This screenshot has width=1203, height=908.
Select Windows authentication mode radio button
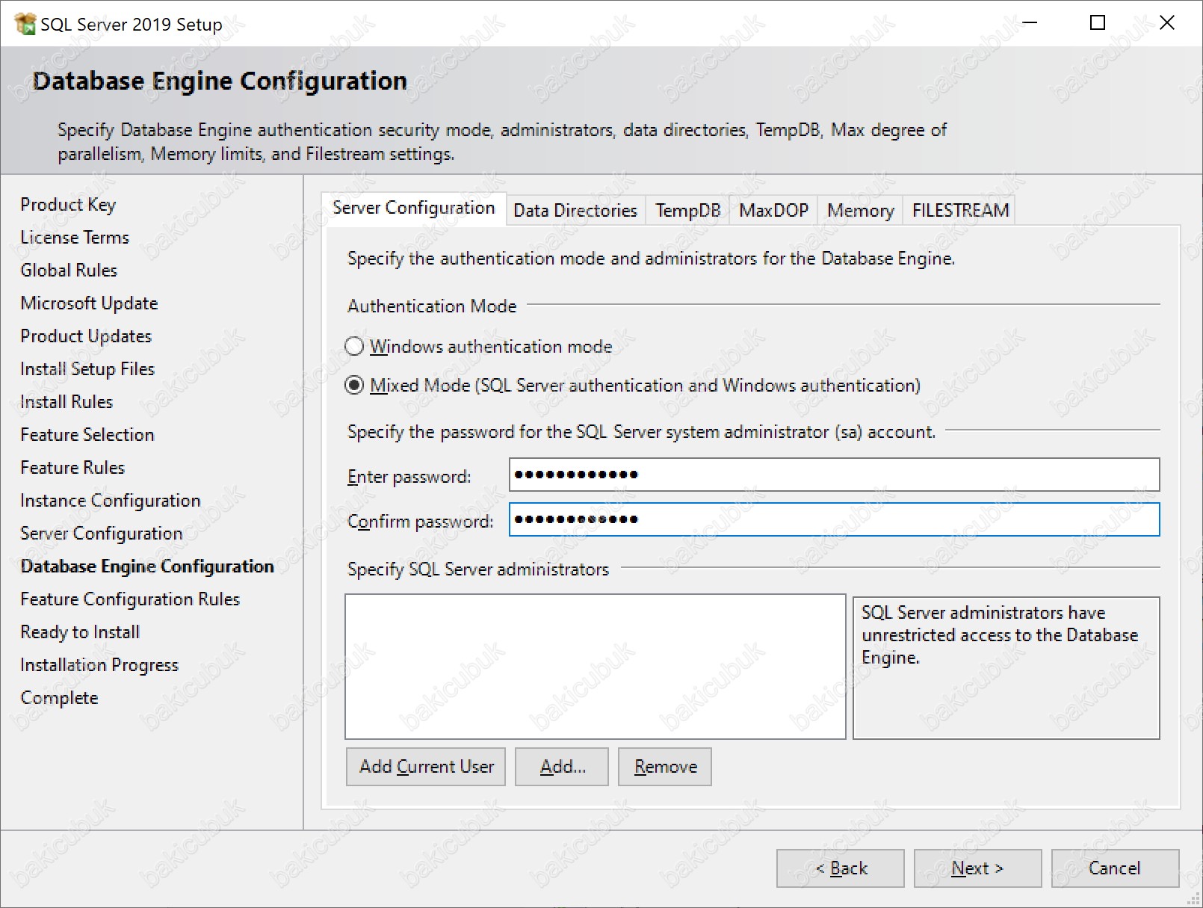354,347
